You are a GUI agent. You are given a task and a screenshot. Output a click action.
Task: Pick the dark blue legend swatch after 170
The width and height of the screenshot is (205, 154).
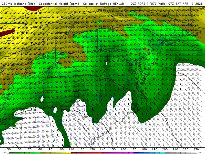[136, 153]
